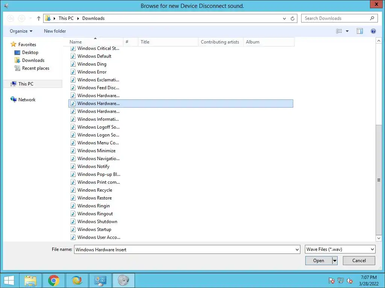
Task: Sort by the Title column header
Action: click(x=168, y=42)
